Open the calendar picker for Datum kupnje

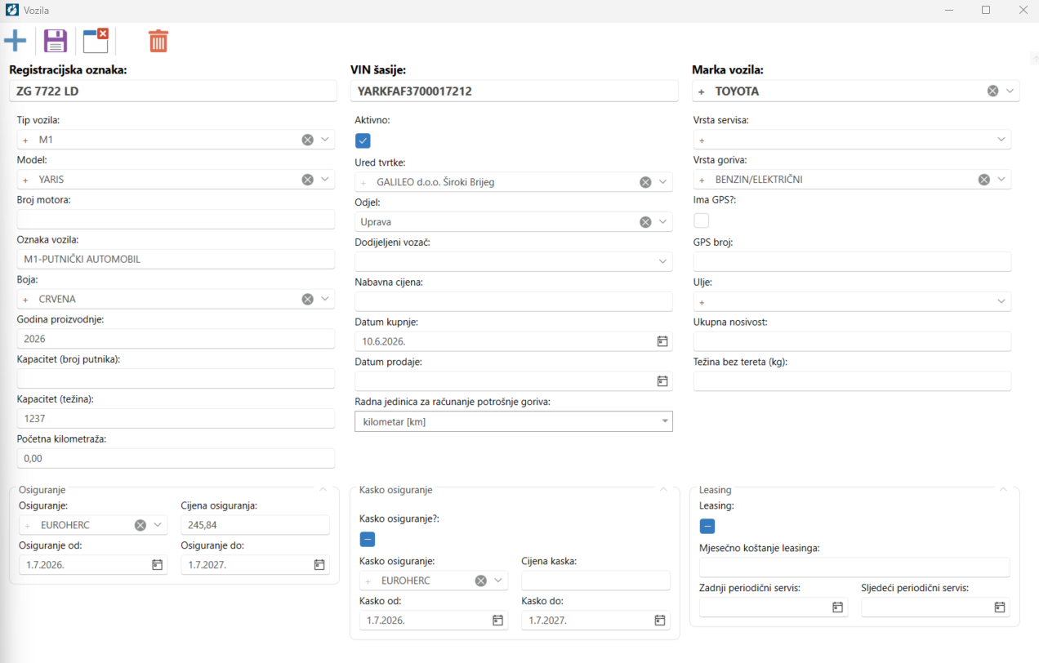(x=662, y=341)
